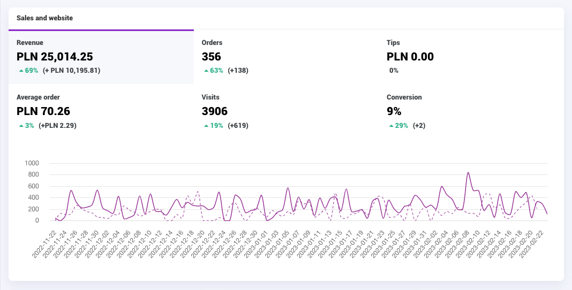
Task: Click the (+619) visits change
Action: 238,125
